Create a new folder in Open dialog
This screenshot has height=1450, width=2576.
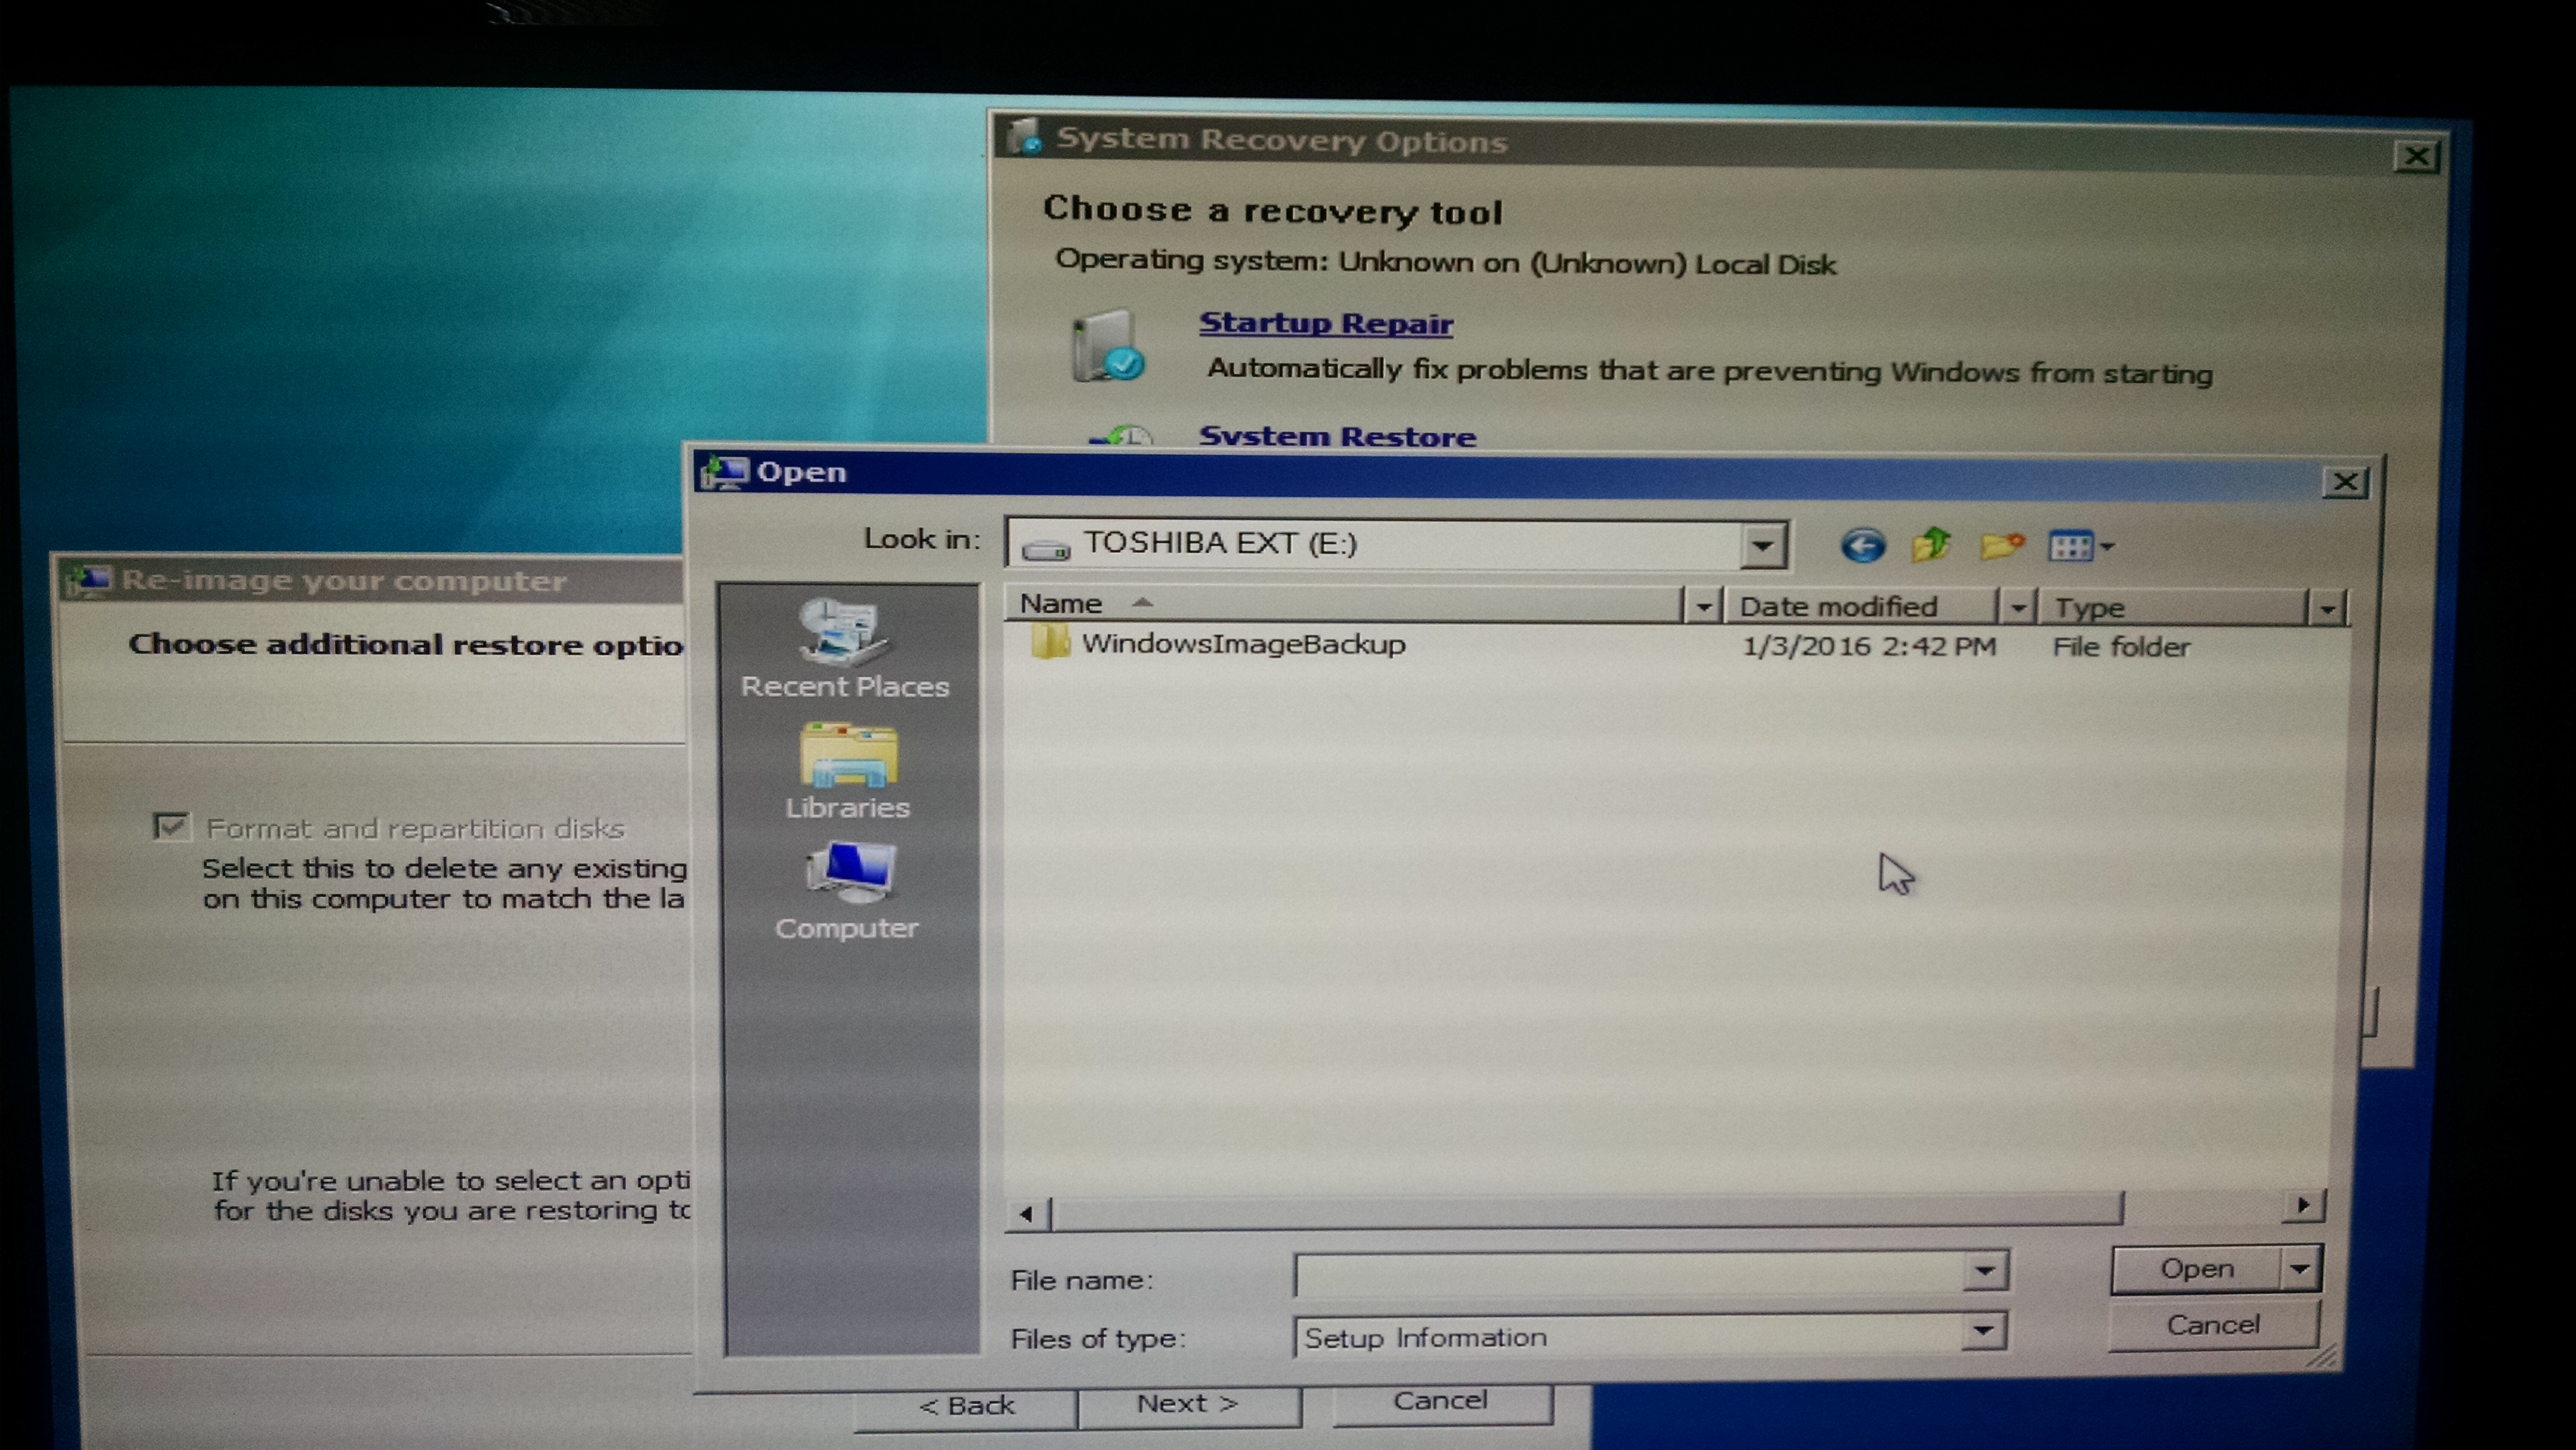(2002, 546)
